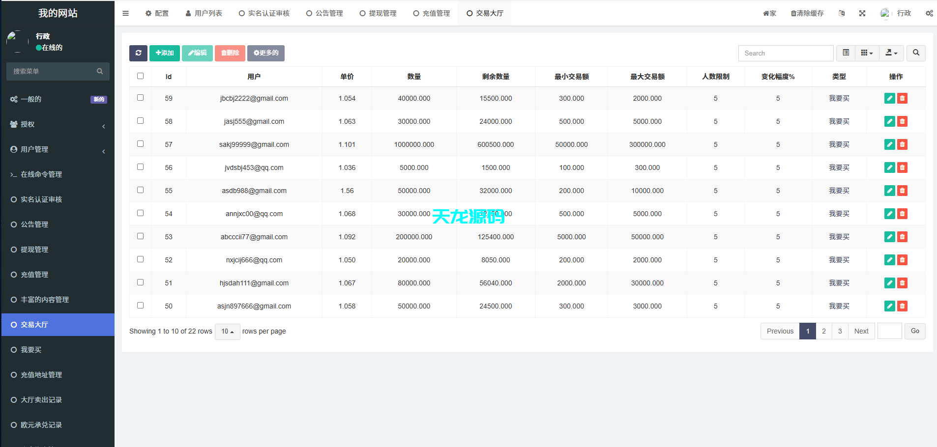Delete record 59 using its trash icon
Image resolution: width=937 pixels, height=447 pixels.
(x=903, y=98)
